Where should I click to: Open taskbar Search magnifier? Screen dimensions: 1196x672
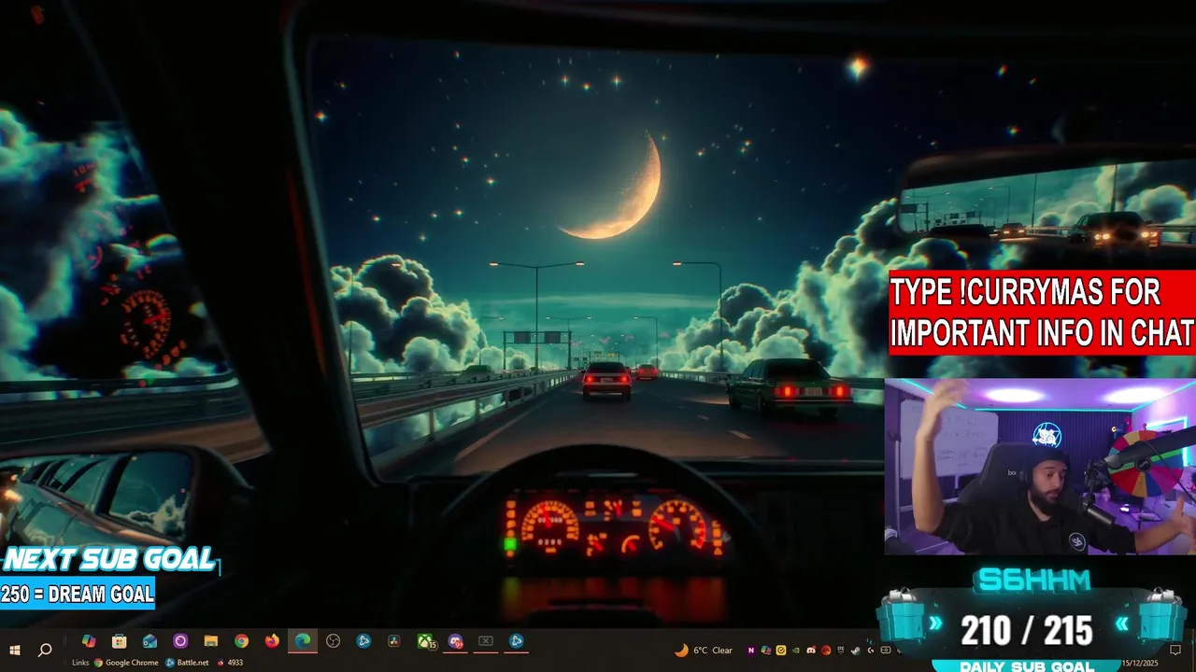pos(45,650)
